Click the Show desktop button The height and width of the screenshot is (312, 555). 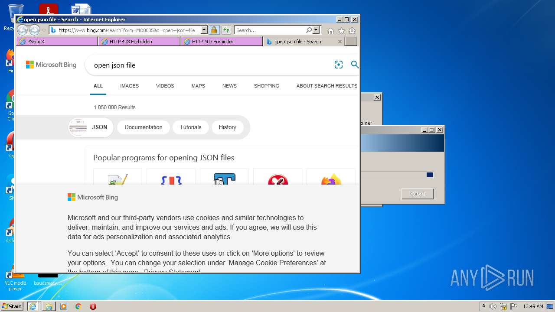[550, 306]
